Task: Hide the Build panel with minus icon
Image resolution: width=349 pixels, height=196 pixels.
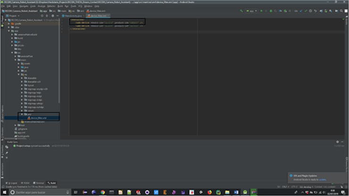Action: coord(342,142)
